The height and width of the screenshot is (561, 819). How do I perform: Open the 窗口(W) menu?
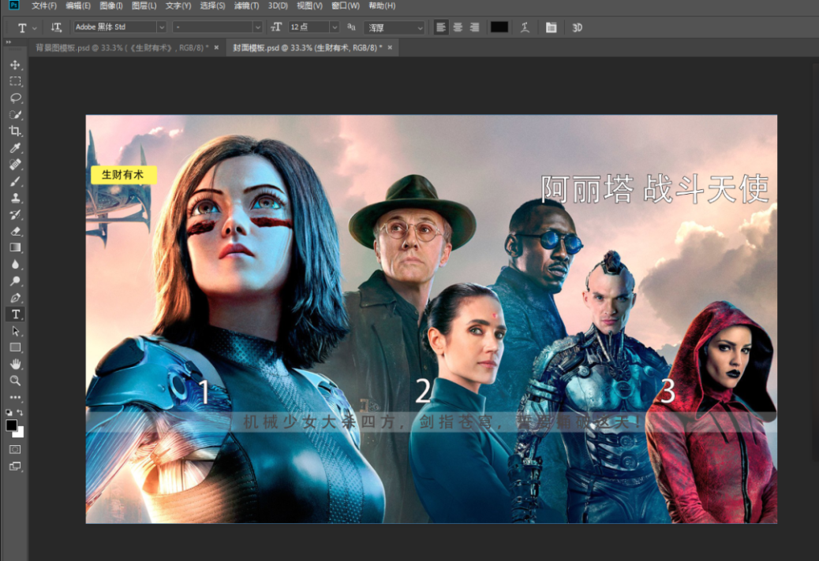[346, 6]
